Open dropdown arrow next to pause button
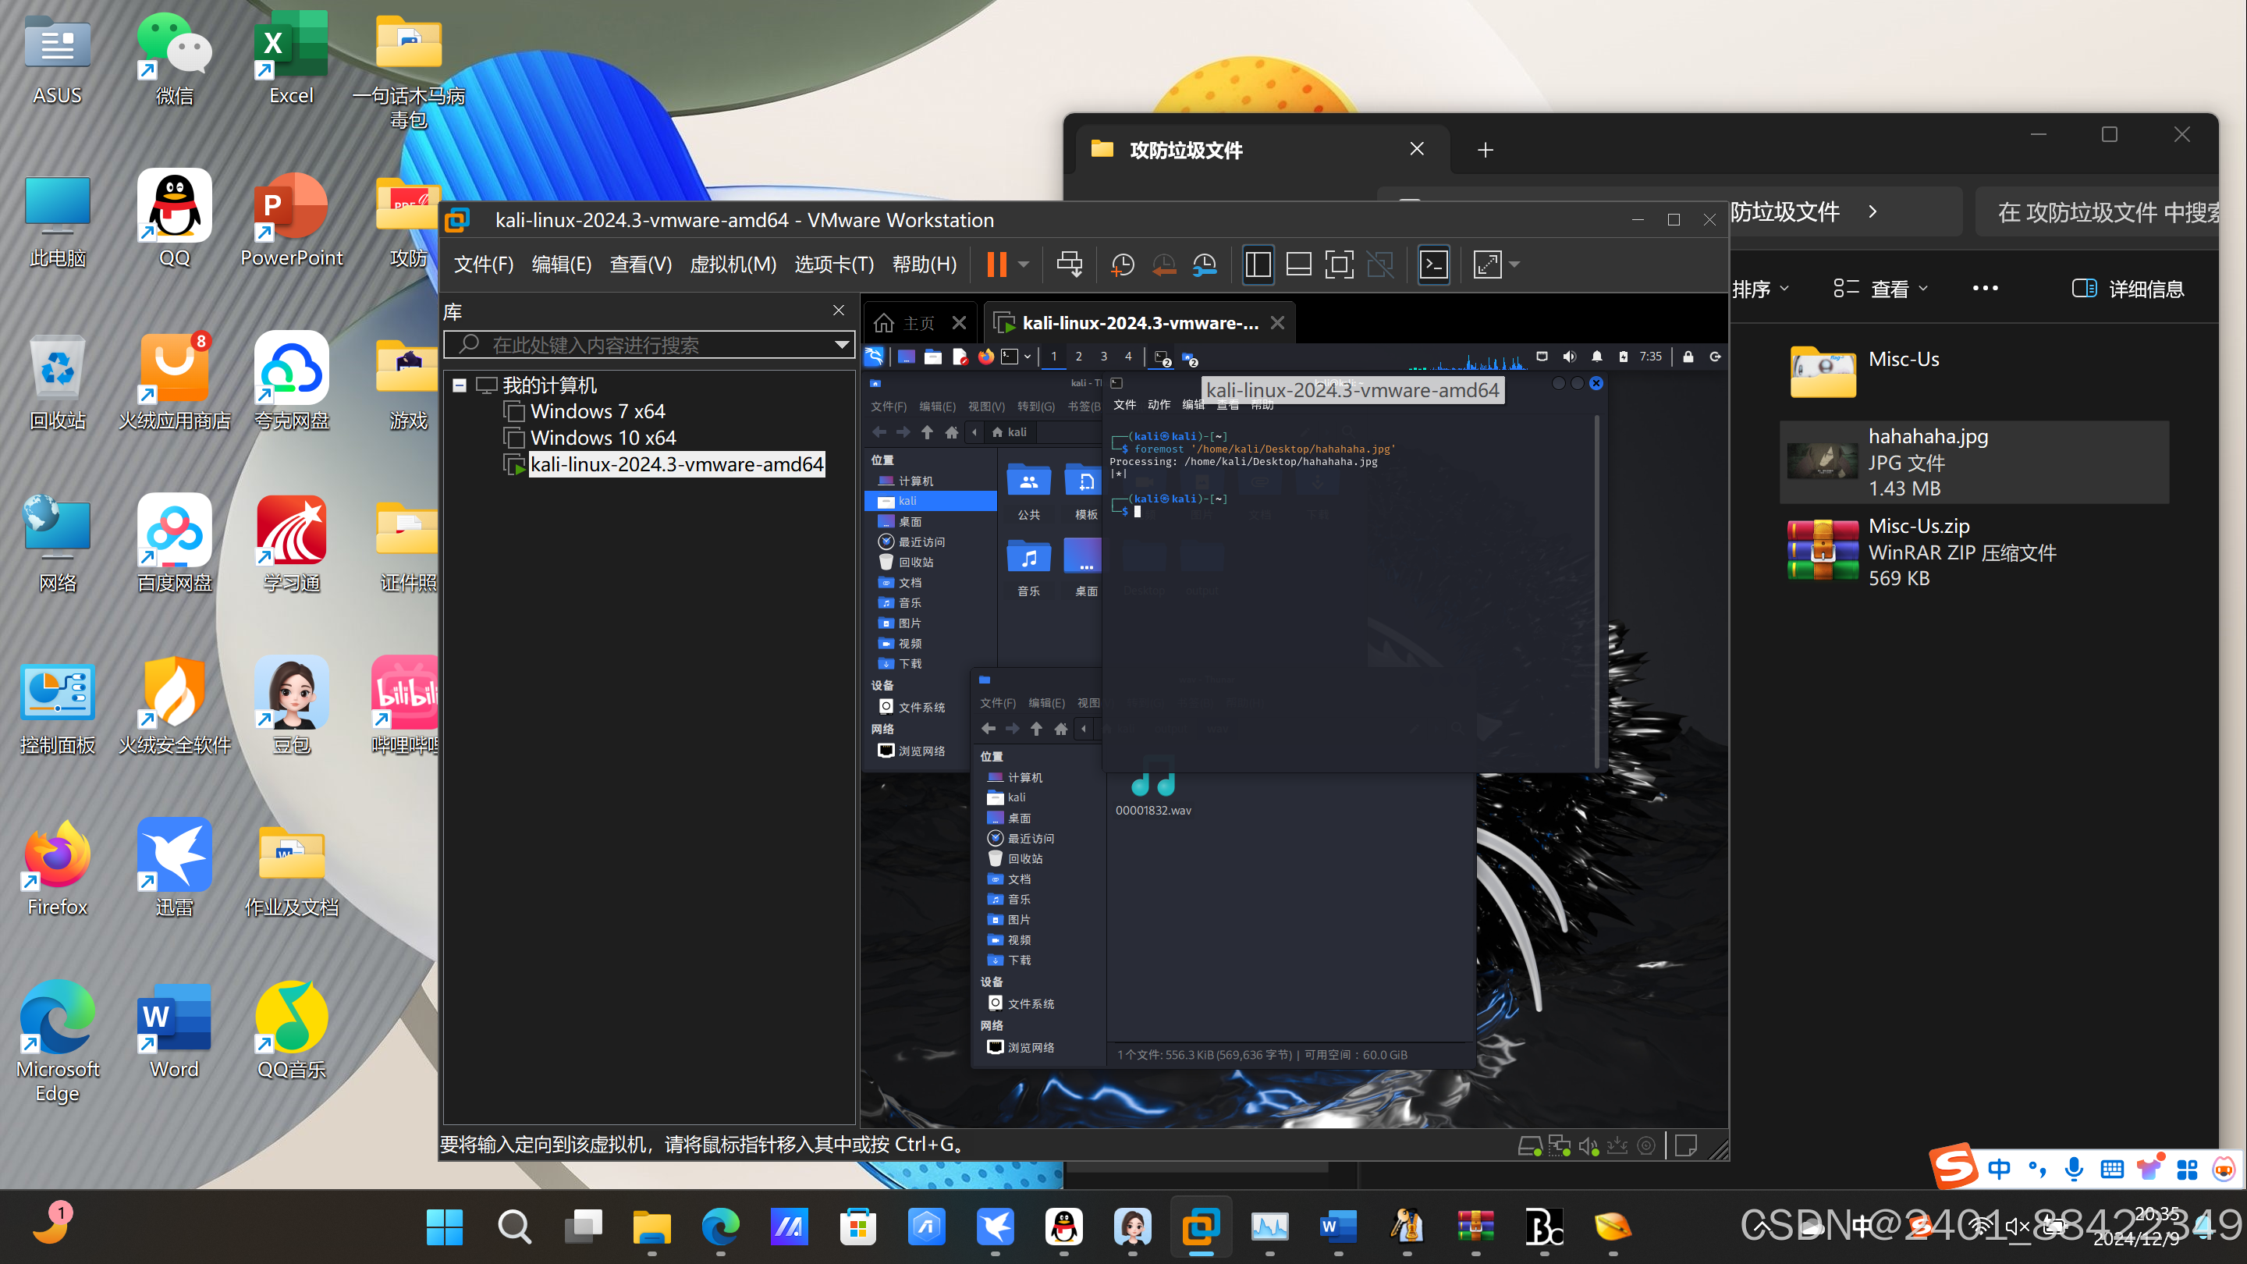 [x=1024, y=265]
